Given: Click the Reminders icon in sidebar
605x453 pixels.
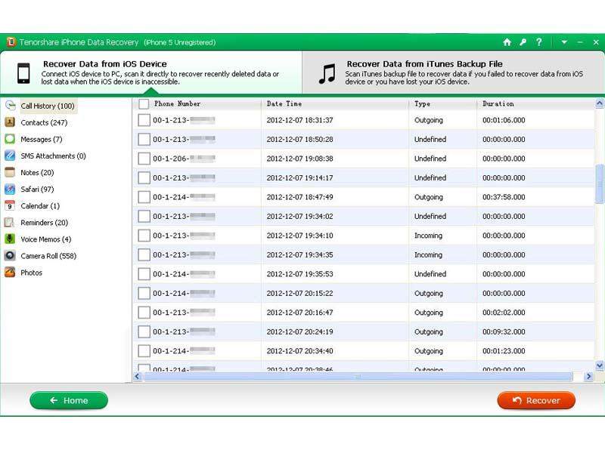Looking at the screenshot, I should tap(10, 222).
